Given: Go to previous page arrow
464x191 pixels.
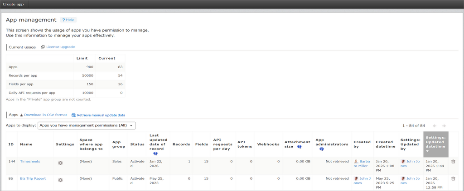Looking at the screenshot, I should pyautogui.click(x=435, y=126).
